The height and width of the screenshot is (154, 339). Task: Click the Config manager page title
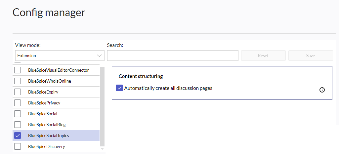tap(49, 13)
